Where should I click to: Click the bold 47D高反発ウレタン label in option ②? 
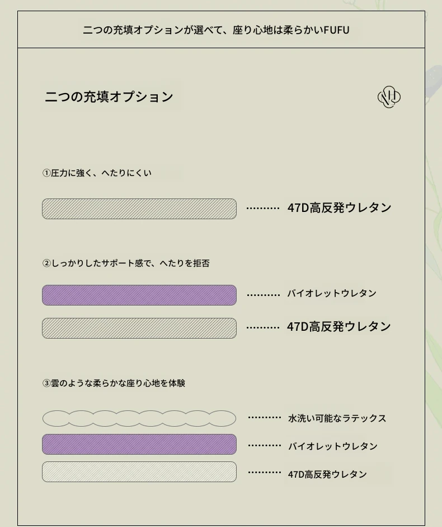pos(339,326)
